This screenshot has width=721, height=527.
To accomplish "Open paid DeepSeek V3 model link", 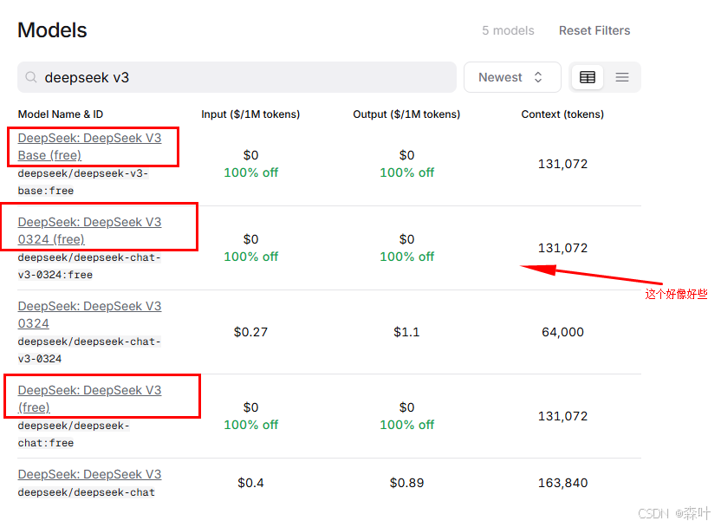I will tap(89, 474).
